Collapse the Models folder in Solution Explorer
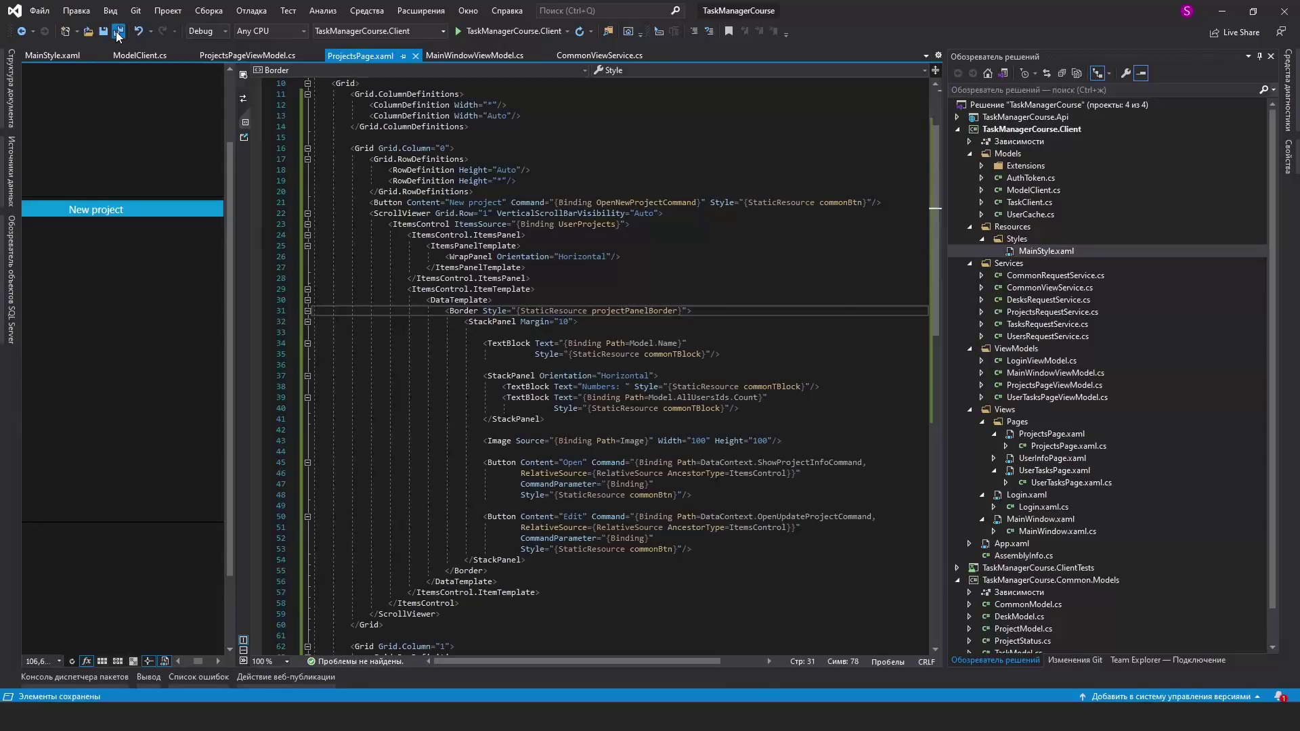This screenshot has width=1300, height=731. [969, 154]
